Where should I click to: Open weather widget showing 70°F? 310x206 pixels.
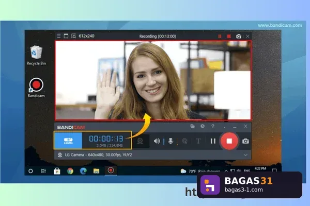click(x=199, y=171)
